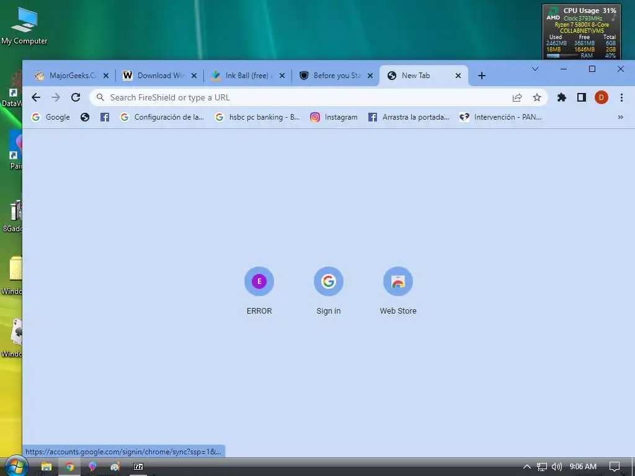
Task: Open the hsbc pc banking bookmark
Action: [x=257, y=117]
